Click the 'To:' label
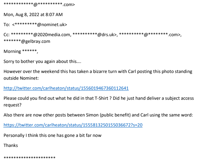 click(7, 24)
